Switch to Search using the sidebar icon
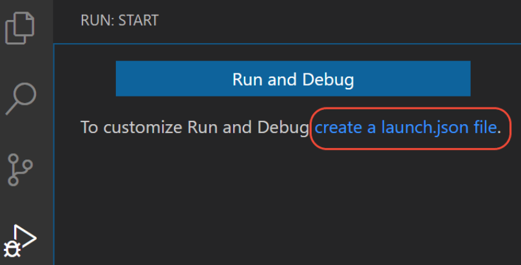Screen dimensions: 521x265 pos(21,98)
